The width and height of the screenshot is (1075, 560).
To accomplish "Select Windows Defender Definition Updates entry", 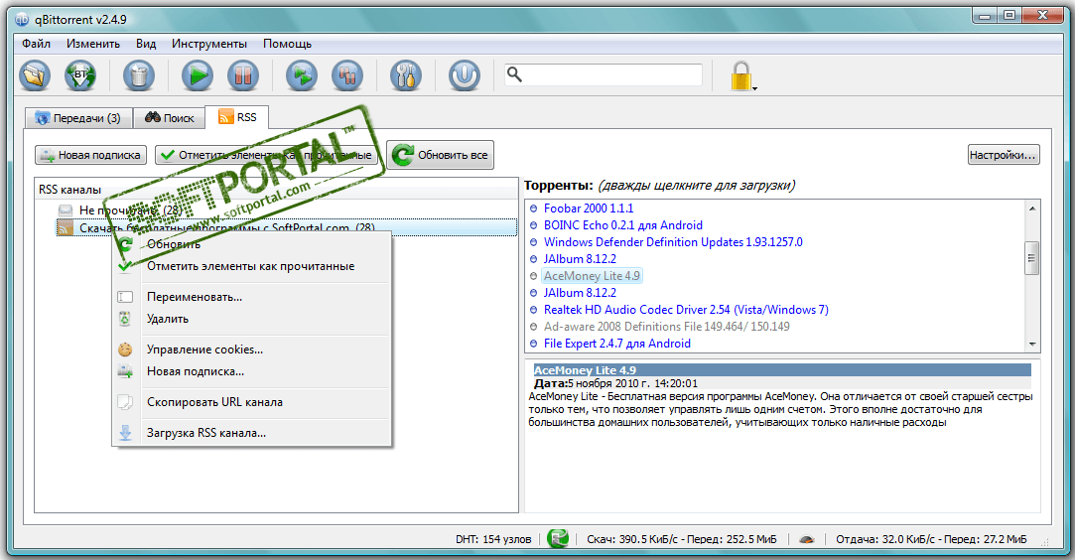I will [673, 242].
